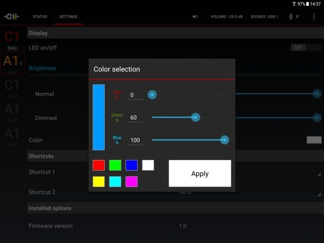
Task: Click the Green percentage slider handle
Action: coord(196,117)
